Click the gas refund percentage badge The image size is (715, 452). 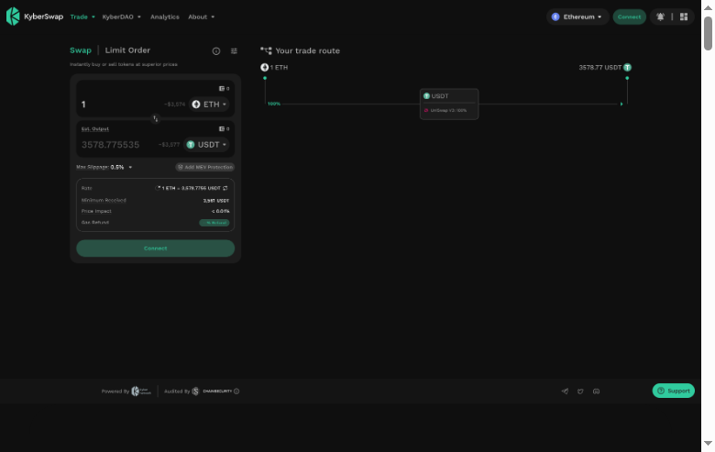[x=214, y=223]
